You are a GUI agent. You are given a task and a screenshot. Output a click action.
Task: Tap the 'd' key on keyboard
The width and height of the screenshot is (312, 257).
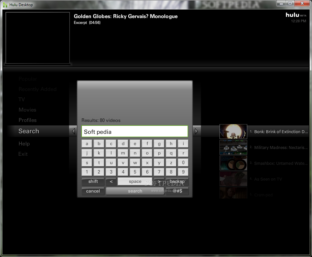pyautogui.click(x=123, y=143)
